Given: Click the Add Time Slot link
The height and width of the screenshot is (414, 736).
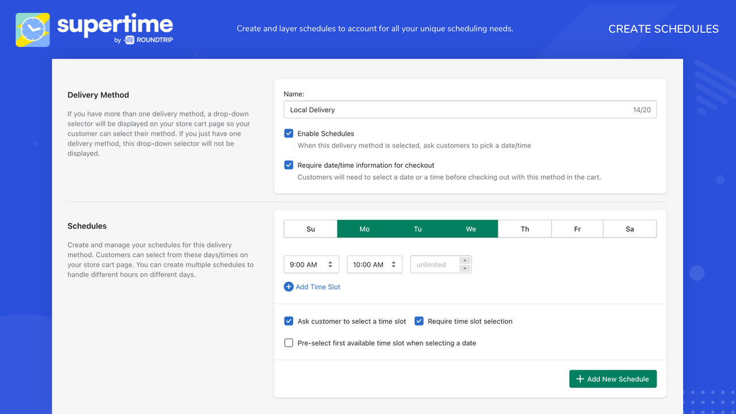Looking at the screenshot, I should [317, 286].
